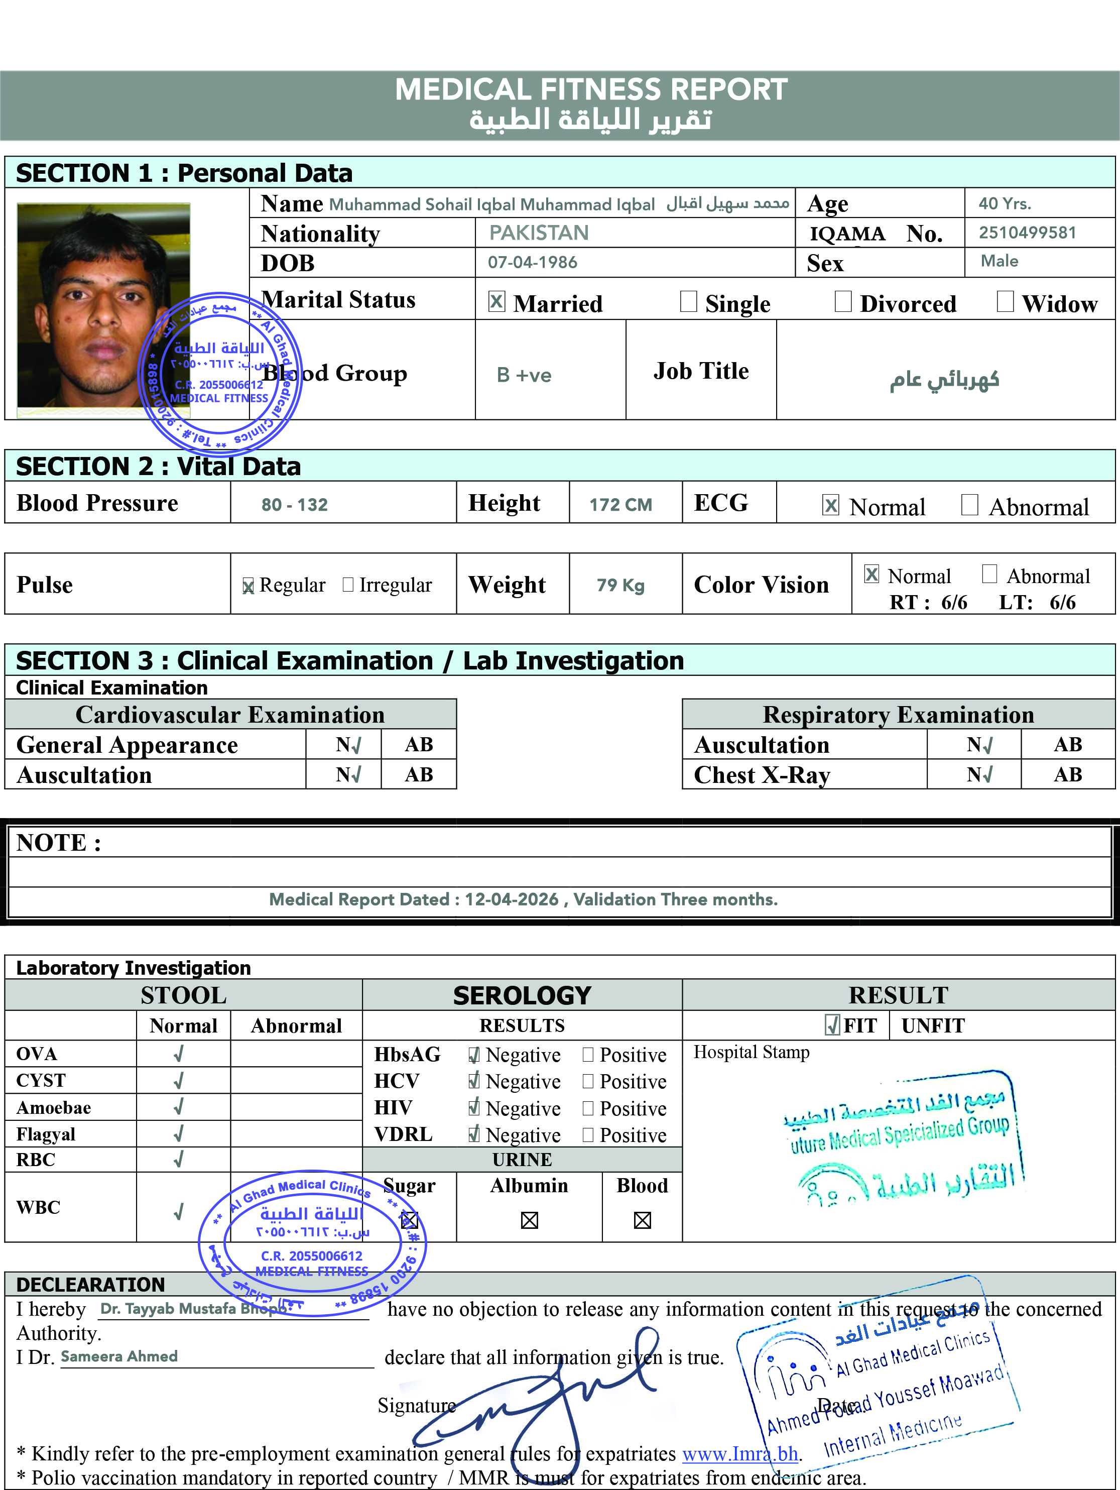Click the Dr. Sameera Ahmed name field

119,1356
